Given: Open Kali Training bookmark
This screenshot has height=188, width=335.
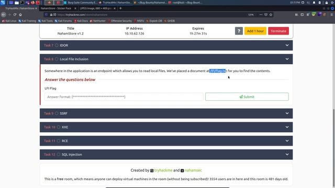Looking at the screenshot, I should 27,21.
